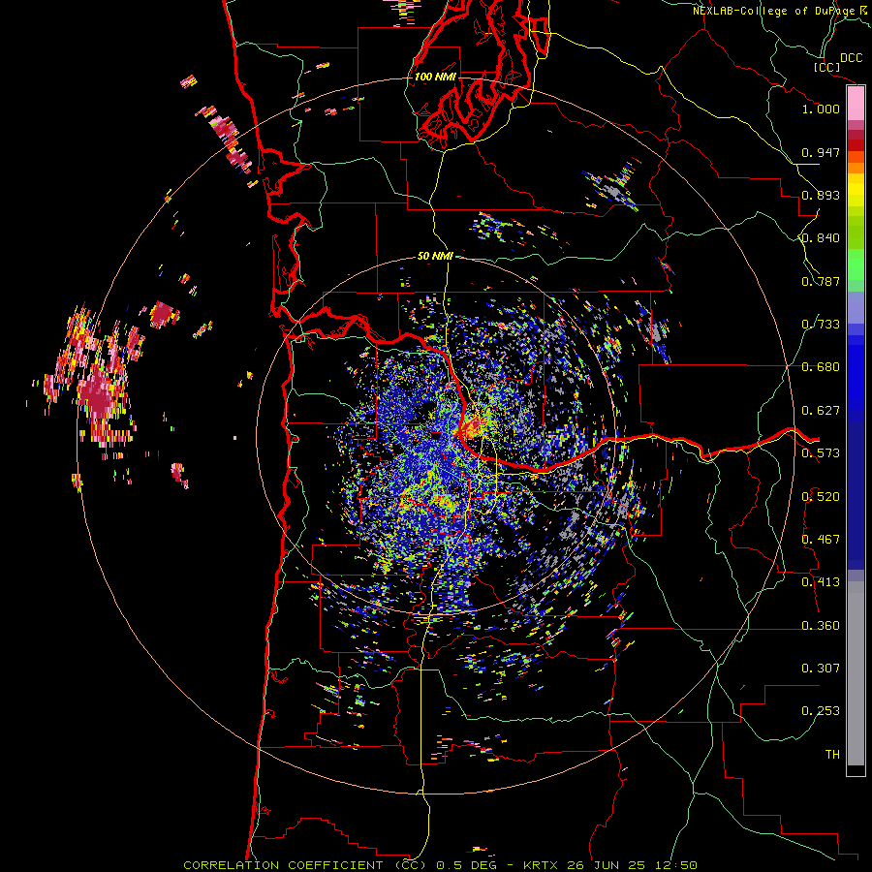Image resolution: width=872 pixels, height=872 pixels.
Task: Select the 0.733 value on color scale
Action: [821, 325]
